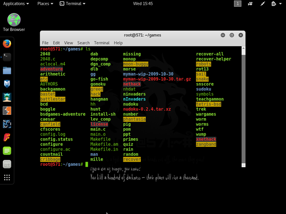Click the 'phantasia' highlighted entry
This screenshot has height=214, width=286.
(x=134, y=119)
